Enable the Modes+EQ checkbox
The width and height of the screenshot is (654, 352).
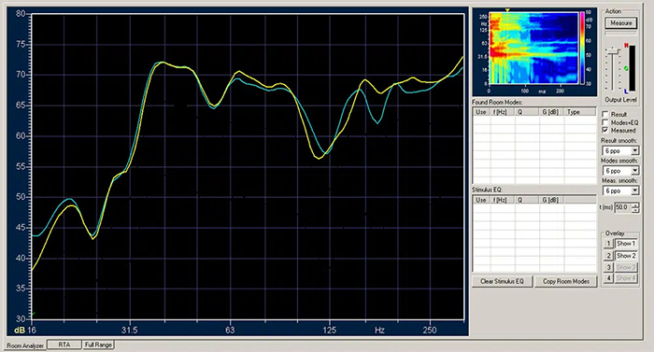pos(605,122)
